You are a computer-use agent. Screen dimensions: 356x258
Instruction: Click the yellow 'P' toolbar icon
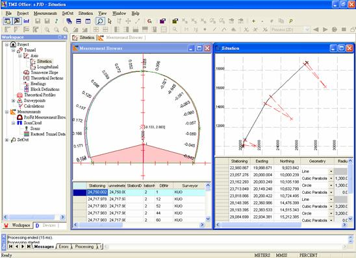290,21
